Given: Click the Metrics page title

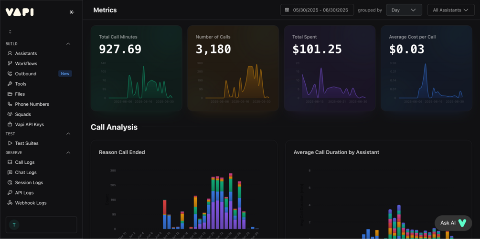Looking at the screenshot, I should [105, 10].
